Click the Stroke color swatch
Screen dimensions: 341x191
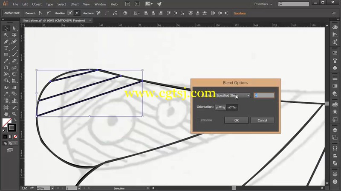point(12,128)
